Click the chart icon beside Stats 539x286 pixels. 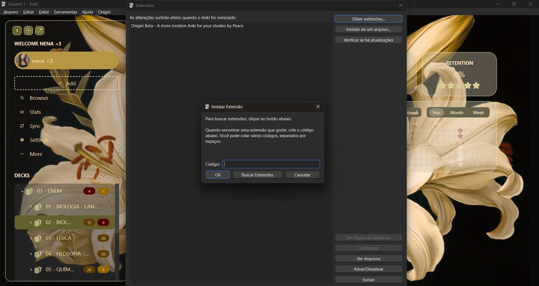pos(22,112)
